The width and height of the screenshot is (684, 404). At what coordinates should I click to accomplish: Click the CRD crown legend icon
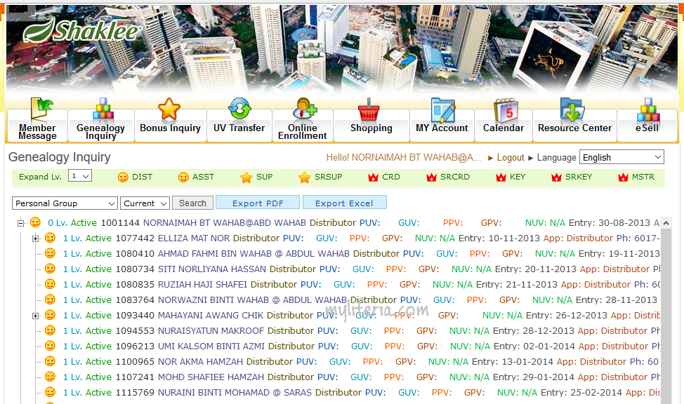point(373,177)
